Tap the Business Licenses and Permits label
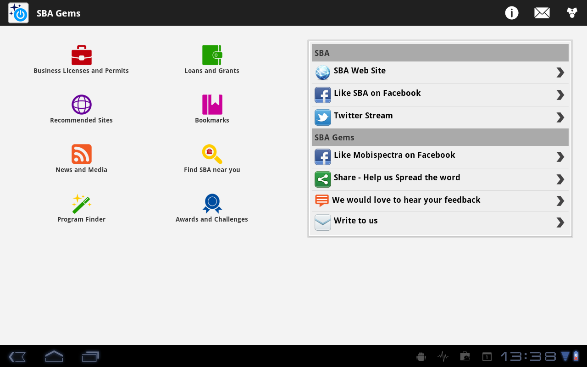Image resolution: width=587 pixels, height=367 pixels. tap(81, 71)
